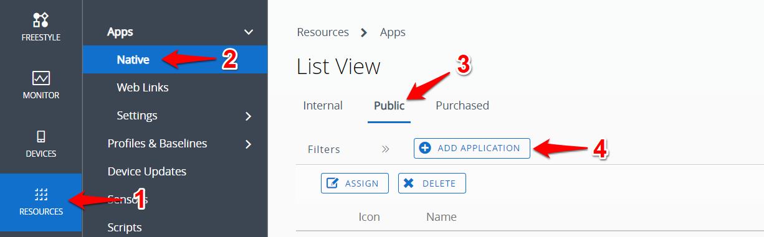Go to Devices section icon
Image resolution: width=764 pixels, height=237 pixels.
pos(41,136)
